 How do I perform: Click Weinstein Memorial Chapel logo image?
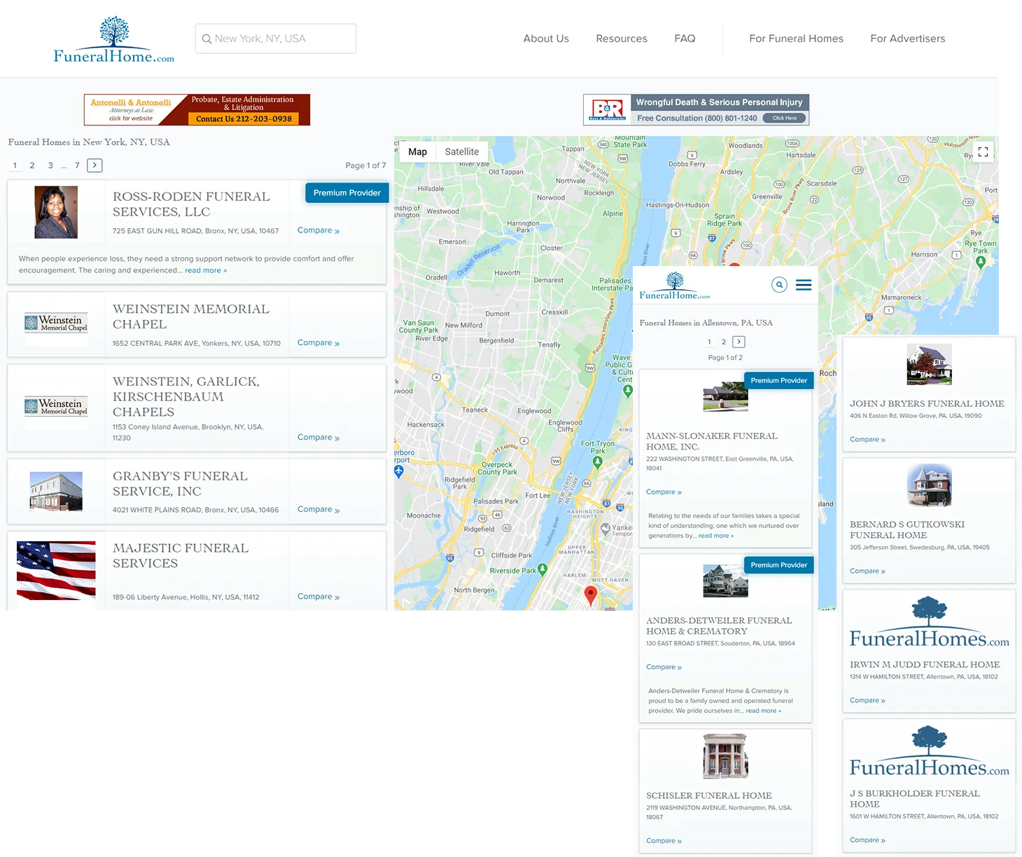pyautogui.click(x=56, y=323)
